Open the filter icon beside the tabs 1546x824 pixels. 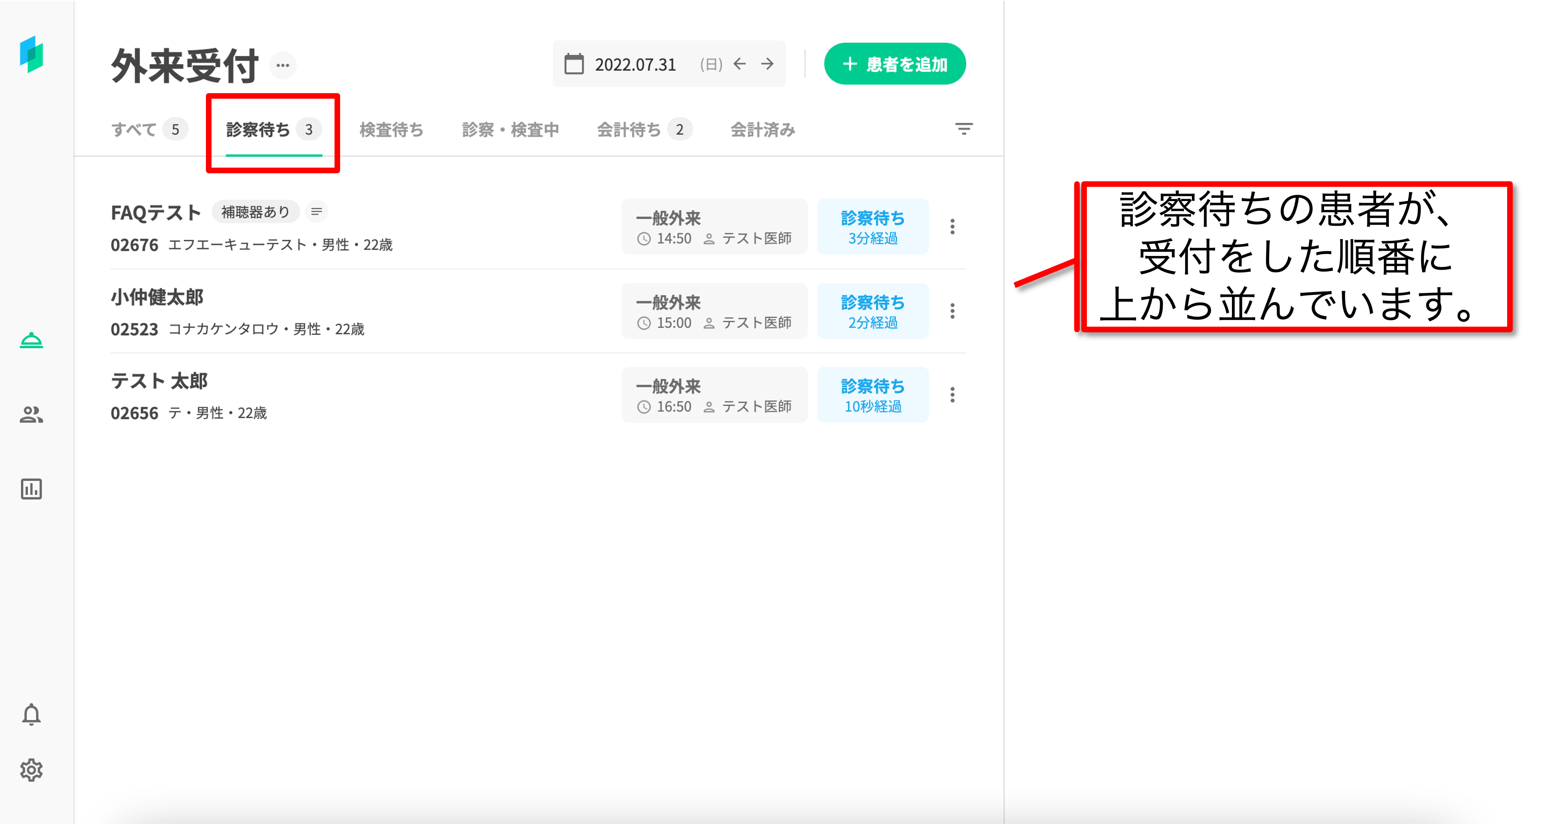pyautogui.click(x=963, y=129)
